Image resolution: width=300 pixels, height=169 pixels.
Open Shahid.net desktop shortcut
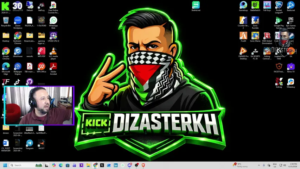[196, 6]
